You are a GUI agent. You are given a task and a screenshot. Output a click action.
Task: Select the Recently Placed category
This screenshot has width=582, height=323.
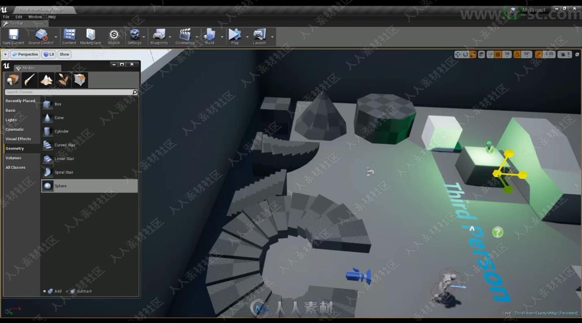click(21, 101)
